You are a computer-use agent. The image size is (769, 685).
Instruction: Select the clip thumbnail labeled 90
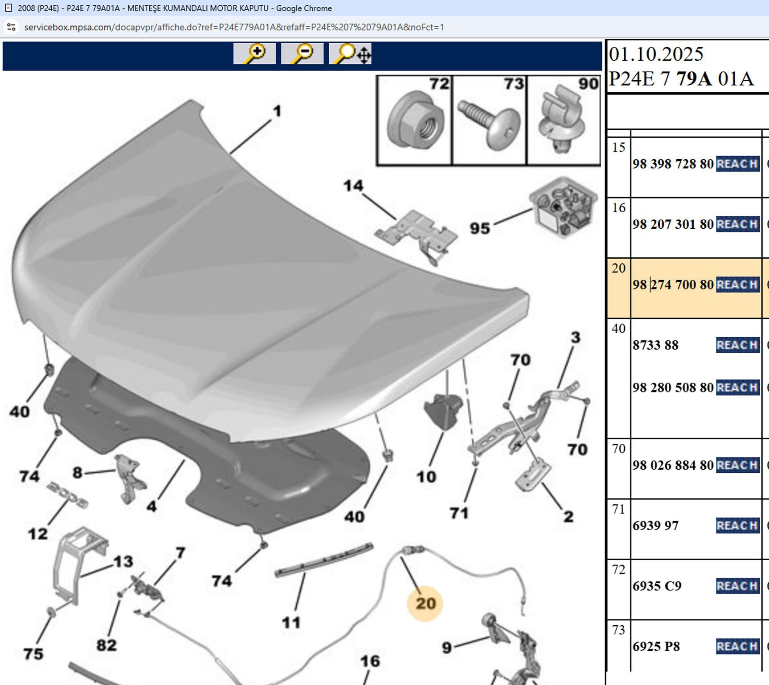(x=564, y=120)
